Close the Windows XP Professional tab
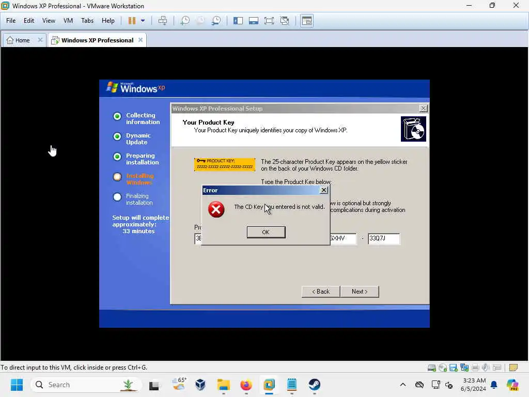Image resolution: width=529 pixels, height=397 pixels. click(x=141, y=40)
